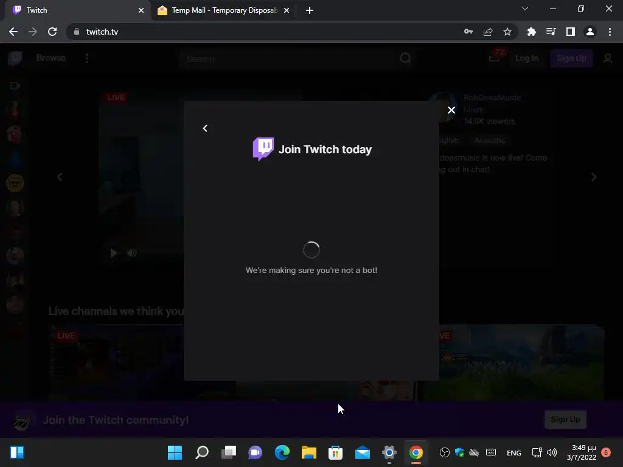This screenshot has height=467, width=623.
Task: Mute the featured stream volume icon
Action: click(x=132, y=253)
